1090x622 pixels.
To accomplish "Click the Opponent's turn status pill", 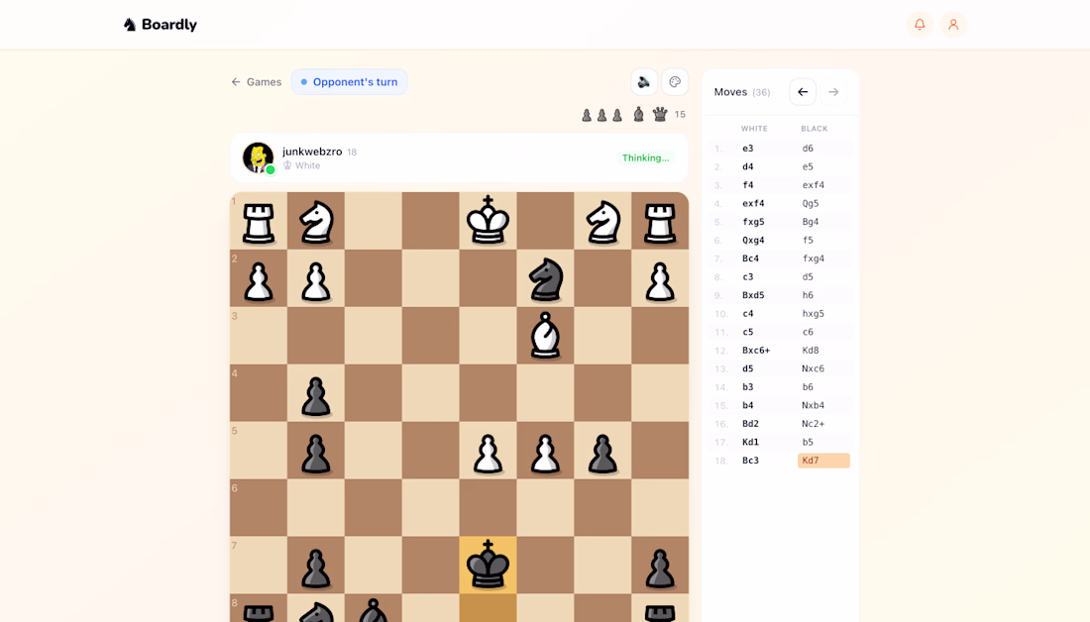I will coord(349,82).
